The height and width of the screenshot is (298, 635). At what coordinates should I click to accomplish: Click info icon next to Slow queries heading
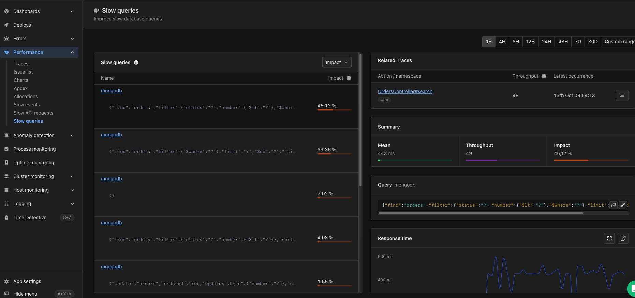[x=136, y=62]
